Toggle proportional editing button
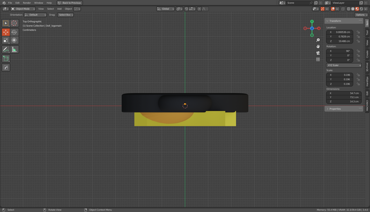This screenshot has width=370, height=212. tap(199, 9)
